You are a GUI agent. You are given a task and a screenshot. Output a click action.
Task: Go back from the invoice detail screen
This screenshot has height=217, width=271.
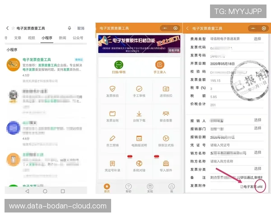(187, 28)
